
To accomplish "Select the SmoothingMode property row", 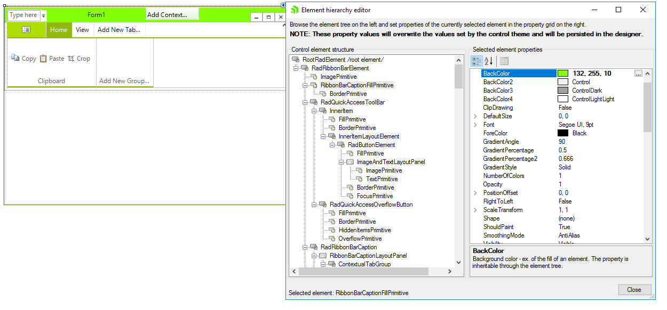I will pyautogui.click(x=557, y=235).
